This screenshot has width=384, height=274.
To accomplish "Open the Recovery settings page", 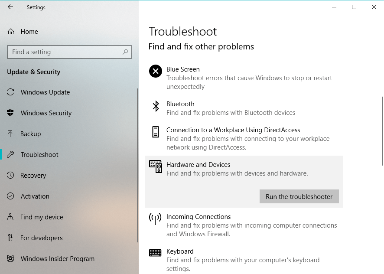I will coord(33,176).
